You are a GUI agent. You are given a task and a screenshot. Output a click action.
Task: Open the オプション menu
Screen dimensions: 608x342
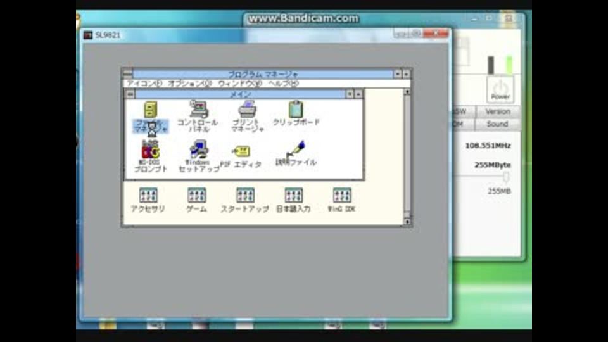coord(189,84)
